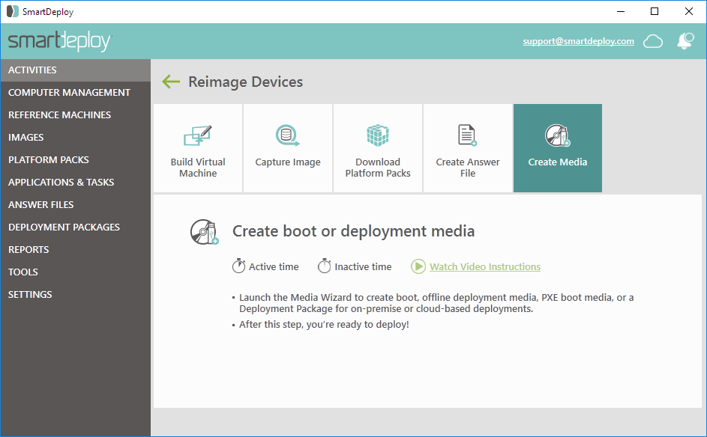Click the Active time stopwatch icon

click(x=238, y=266)
